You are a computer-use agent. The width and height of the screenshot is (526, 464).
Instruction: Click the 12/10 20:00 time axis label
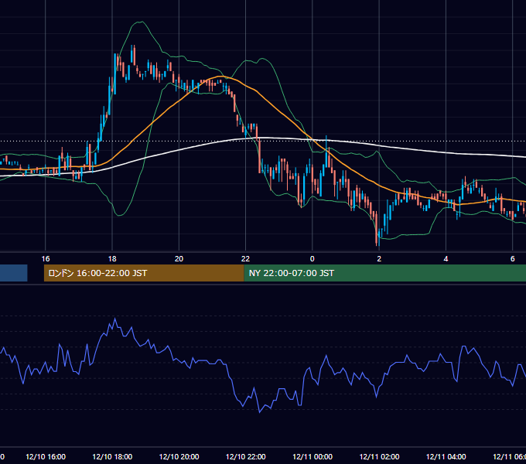(x=179, y=456)
